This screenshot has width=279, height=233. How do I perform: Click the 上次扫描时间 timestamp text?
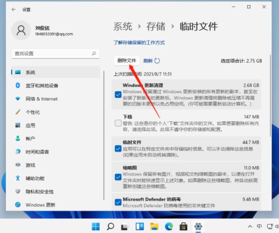142,74
